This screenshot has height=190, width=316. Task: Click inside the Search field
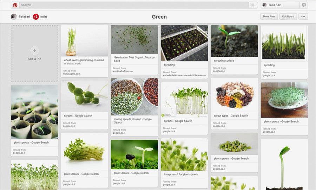coord(133,5)
